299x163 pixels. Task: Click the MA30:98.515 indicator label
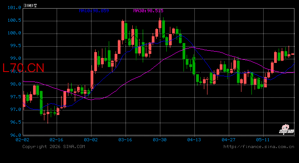pos(148,11)
